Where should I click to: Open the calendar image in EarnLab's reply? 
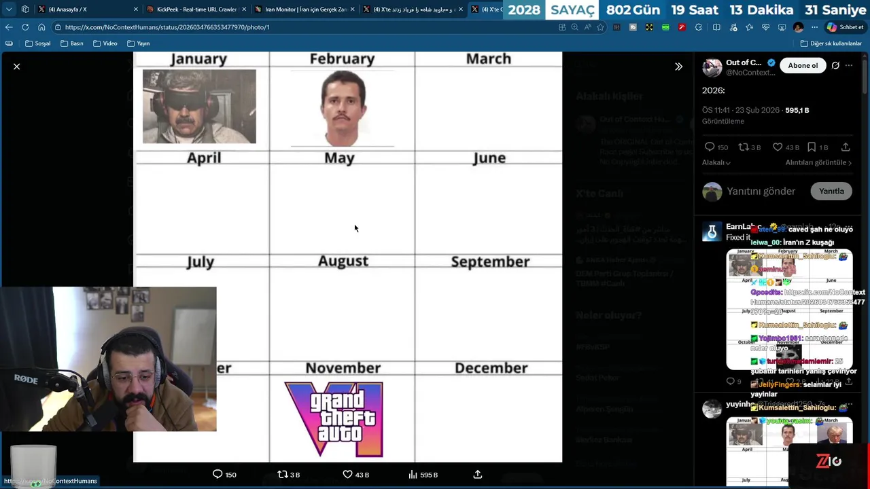(x=789, y=309)
